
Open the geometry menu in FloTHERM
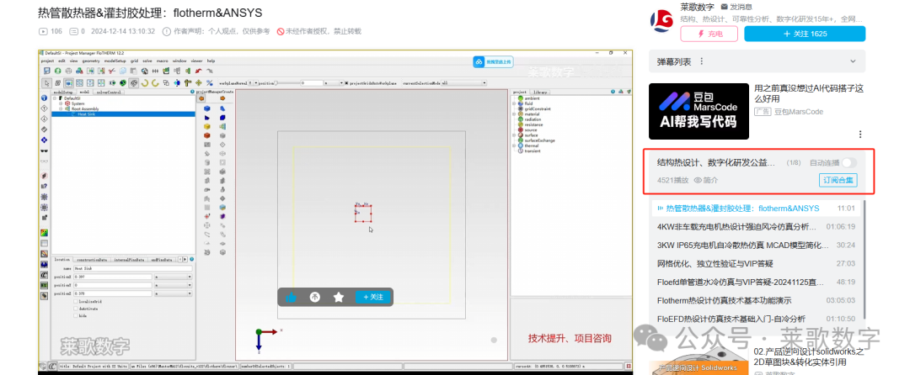(91, 61)
